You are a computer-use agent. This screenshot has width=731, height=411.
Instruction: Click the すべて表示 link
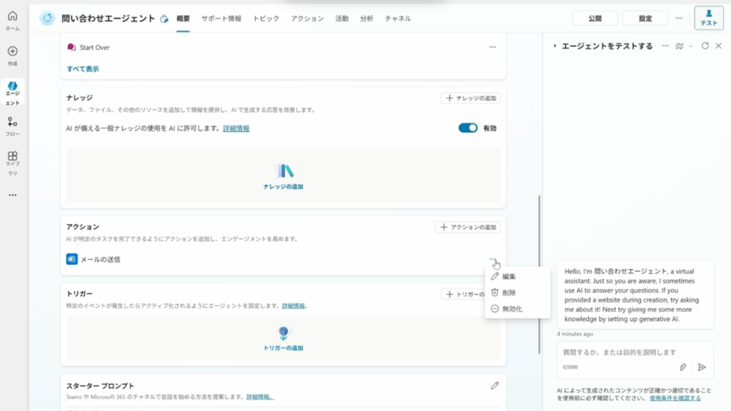(83, 69)
